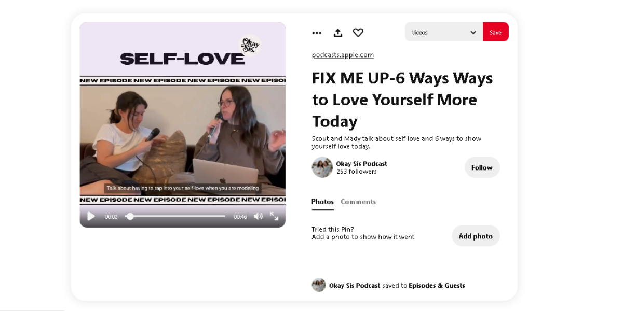Viewport: 623px width, 311px height.
Task: Follow the Okay Sis Podcast account
Action: pos(482,167)
